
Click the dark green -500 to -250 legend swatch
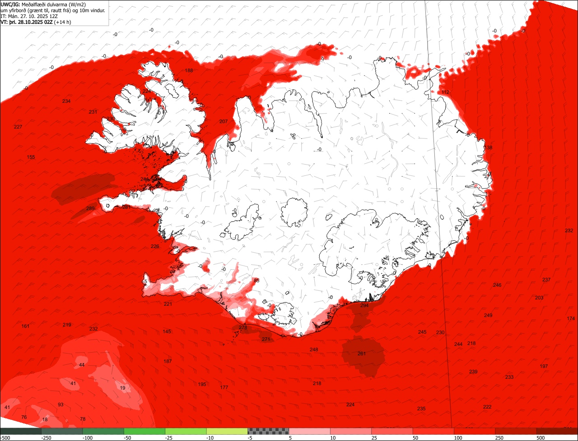21,431
